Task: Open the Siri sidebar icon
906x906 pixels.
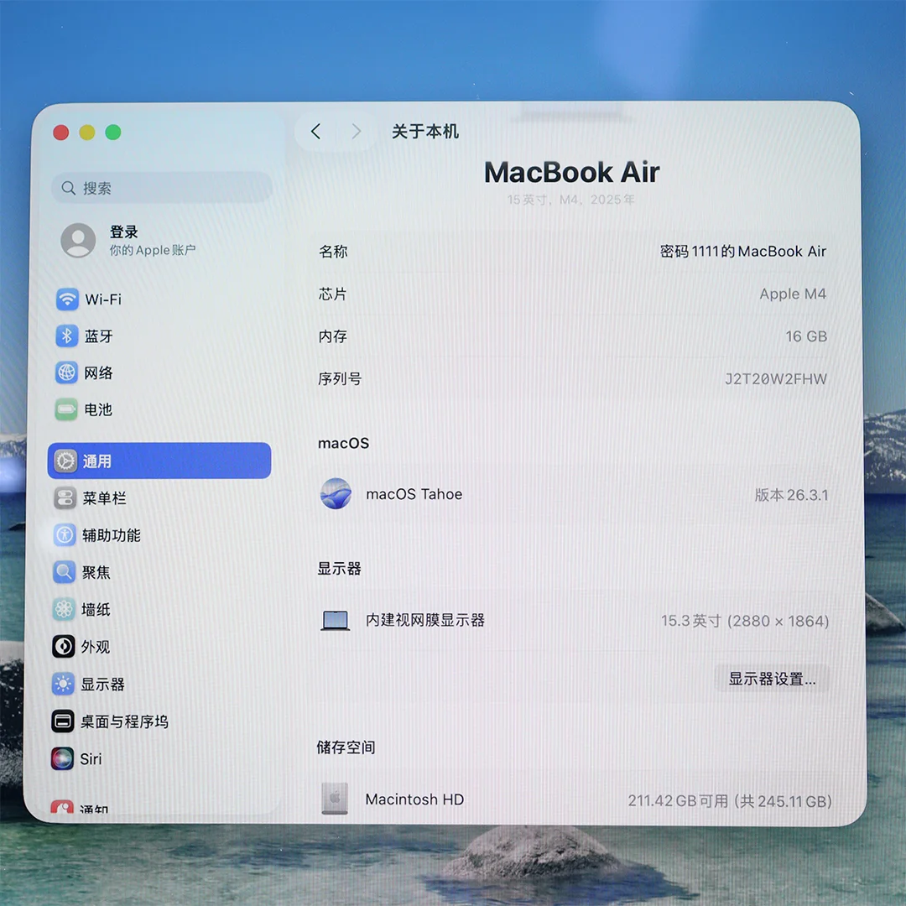Action: point(63,759)
